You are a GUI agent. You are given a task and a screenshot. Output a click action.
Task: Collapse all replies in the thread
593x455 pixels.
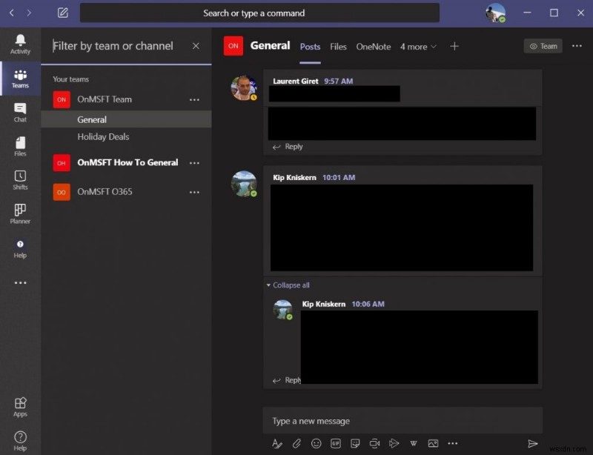point(288,285)
